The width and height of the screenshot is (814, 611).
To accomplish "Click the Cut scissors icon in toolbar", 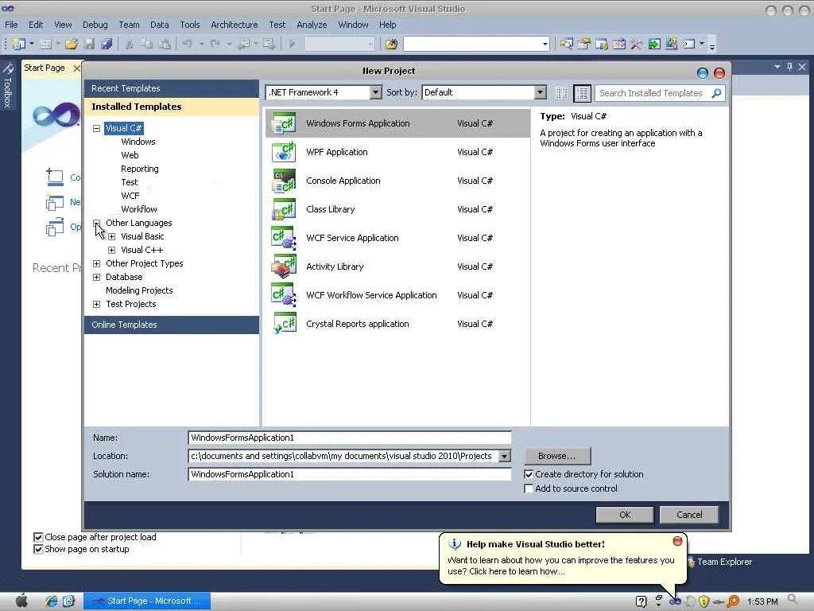I will [x=130, y=45].
